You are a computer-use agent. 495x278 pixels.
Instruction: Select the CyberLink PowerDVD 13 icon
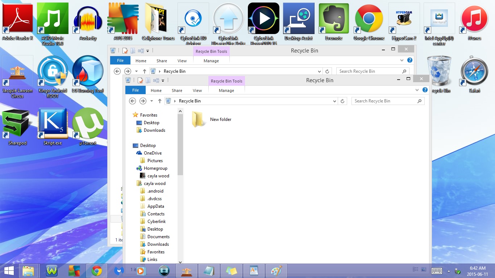point(263,24)
